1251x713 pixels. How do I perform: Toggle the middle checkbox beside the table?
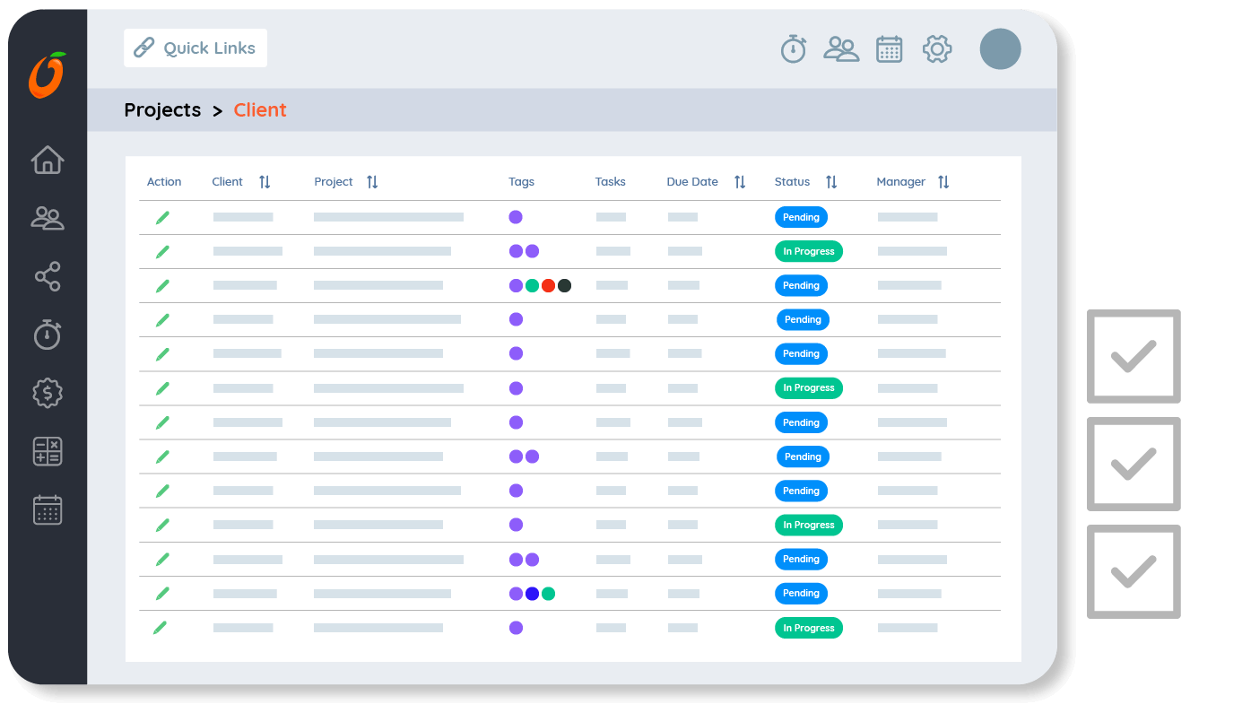(1134, 464)
